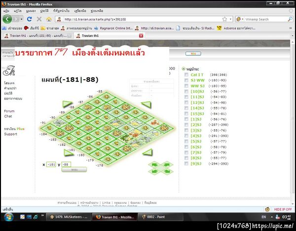Check the [10]SJ village checkbox

pyautogui.click(x=186, y=92)
